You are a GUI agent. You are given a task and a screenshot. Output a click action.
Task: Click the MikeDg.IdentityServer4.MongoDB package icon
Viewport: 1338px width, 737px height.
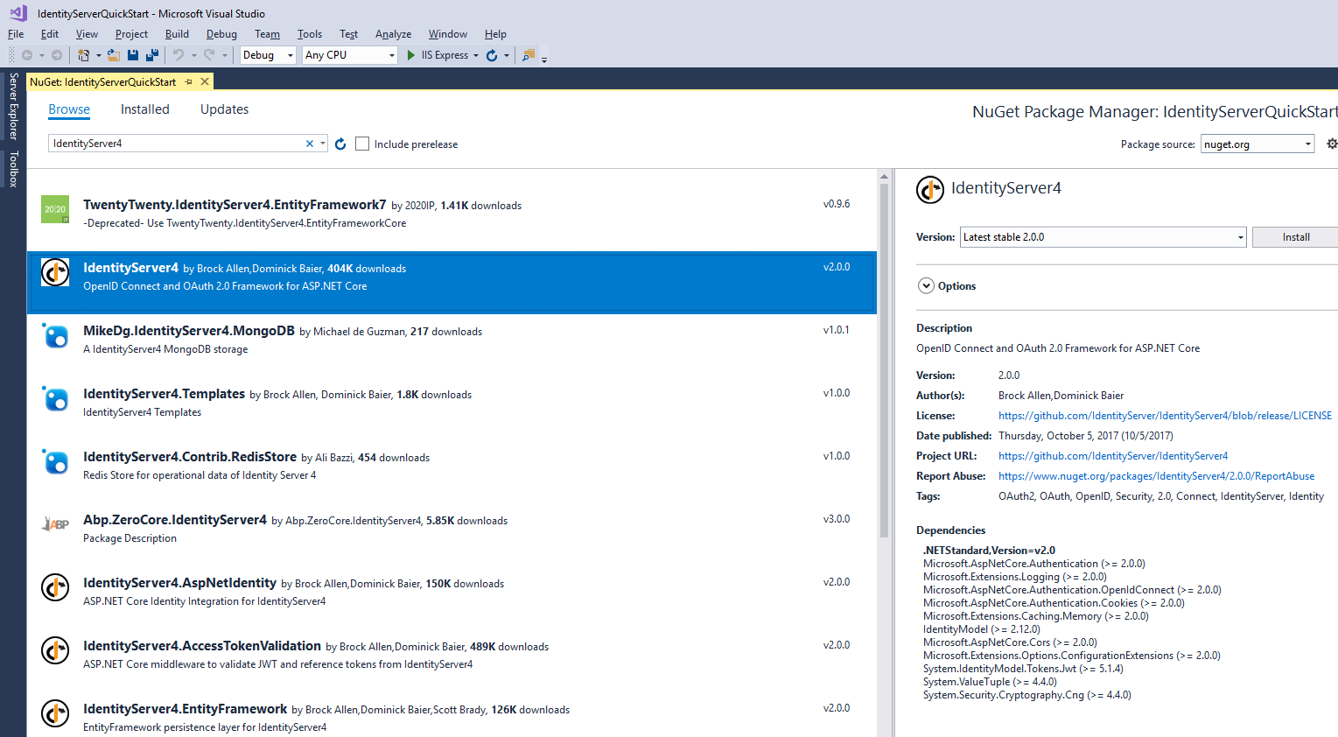[55, 335]
